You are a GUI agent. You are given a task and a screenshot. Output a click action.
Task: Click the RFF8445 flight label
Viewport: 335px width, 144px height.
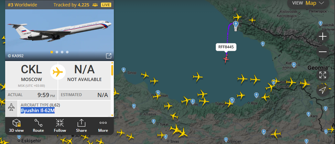226,47
